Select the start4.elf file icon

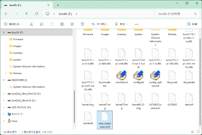88,116
